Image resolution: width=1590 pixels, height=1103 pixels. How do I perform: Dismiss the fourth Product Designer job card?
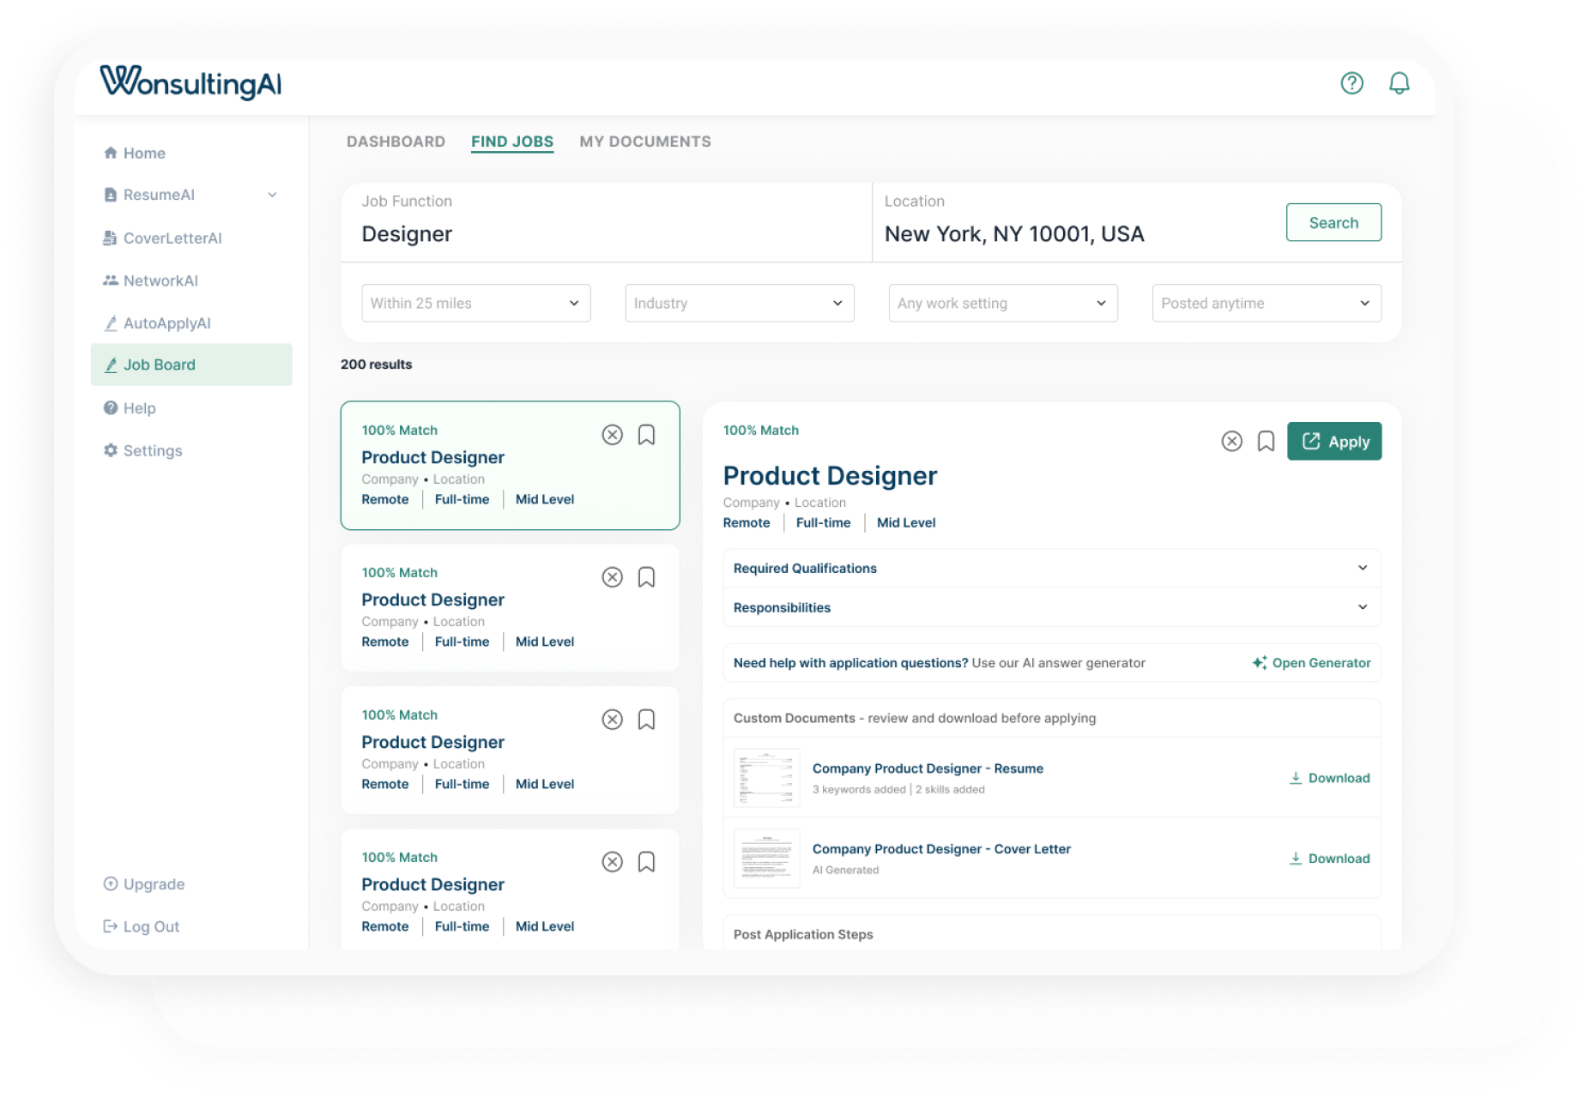[612, 863]
